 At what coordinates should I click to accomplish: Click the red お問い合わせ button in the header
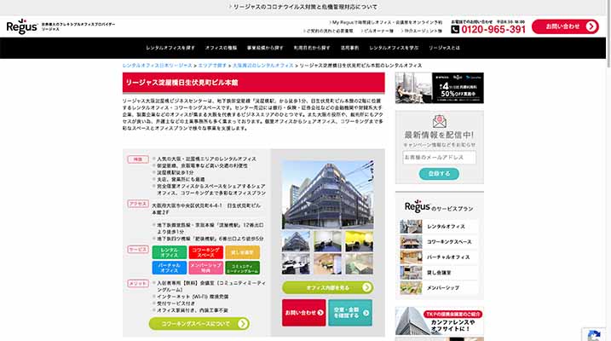click(x=565, y=26)
